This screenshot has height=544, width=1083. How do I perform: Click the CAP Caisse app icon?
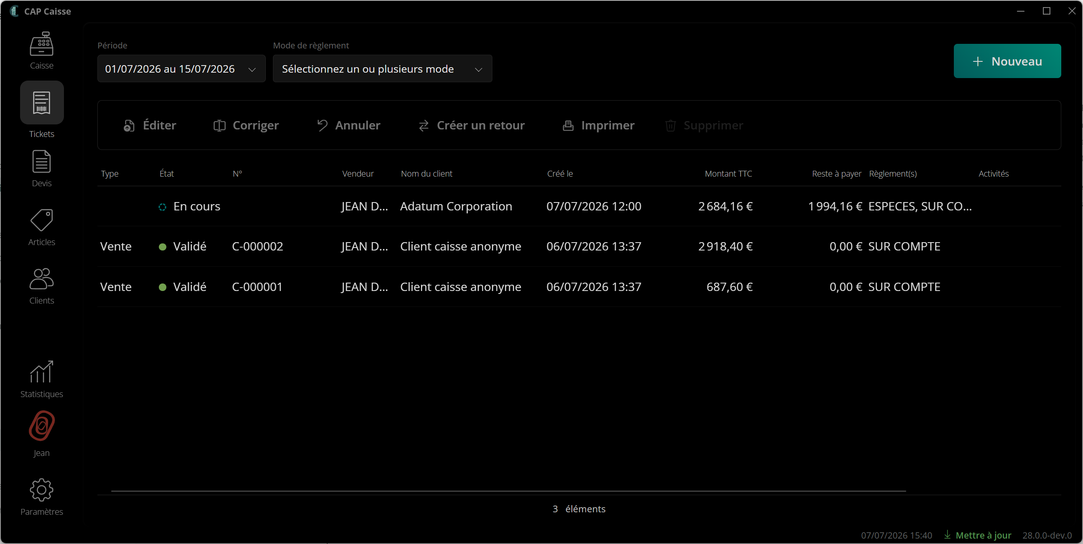point(14,11)
